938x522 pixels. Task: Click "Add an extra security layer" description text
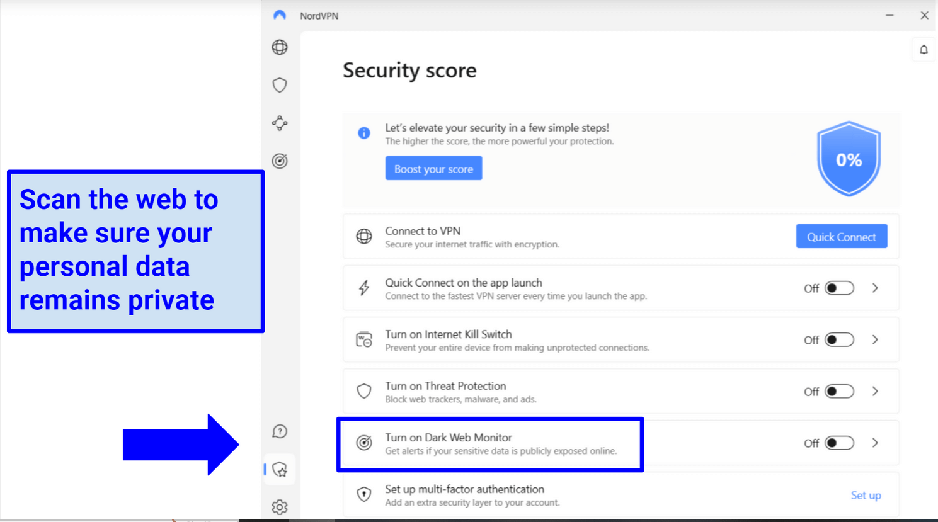472,502
